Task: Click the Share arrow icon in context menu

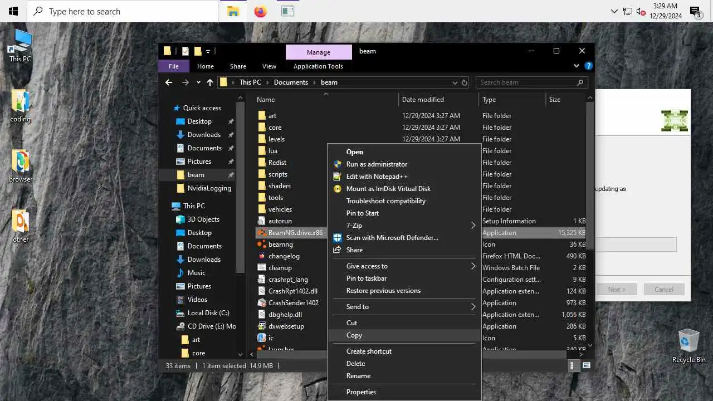Action: click(x=337, y=250)
